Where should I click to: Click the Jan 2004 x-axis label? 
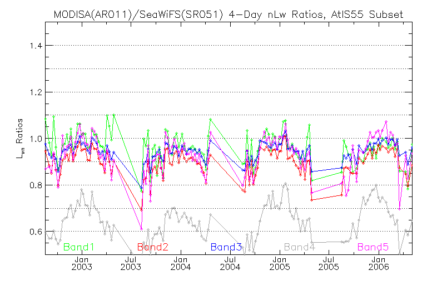click(x=181, y=263)
